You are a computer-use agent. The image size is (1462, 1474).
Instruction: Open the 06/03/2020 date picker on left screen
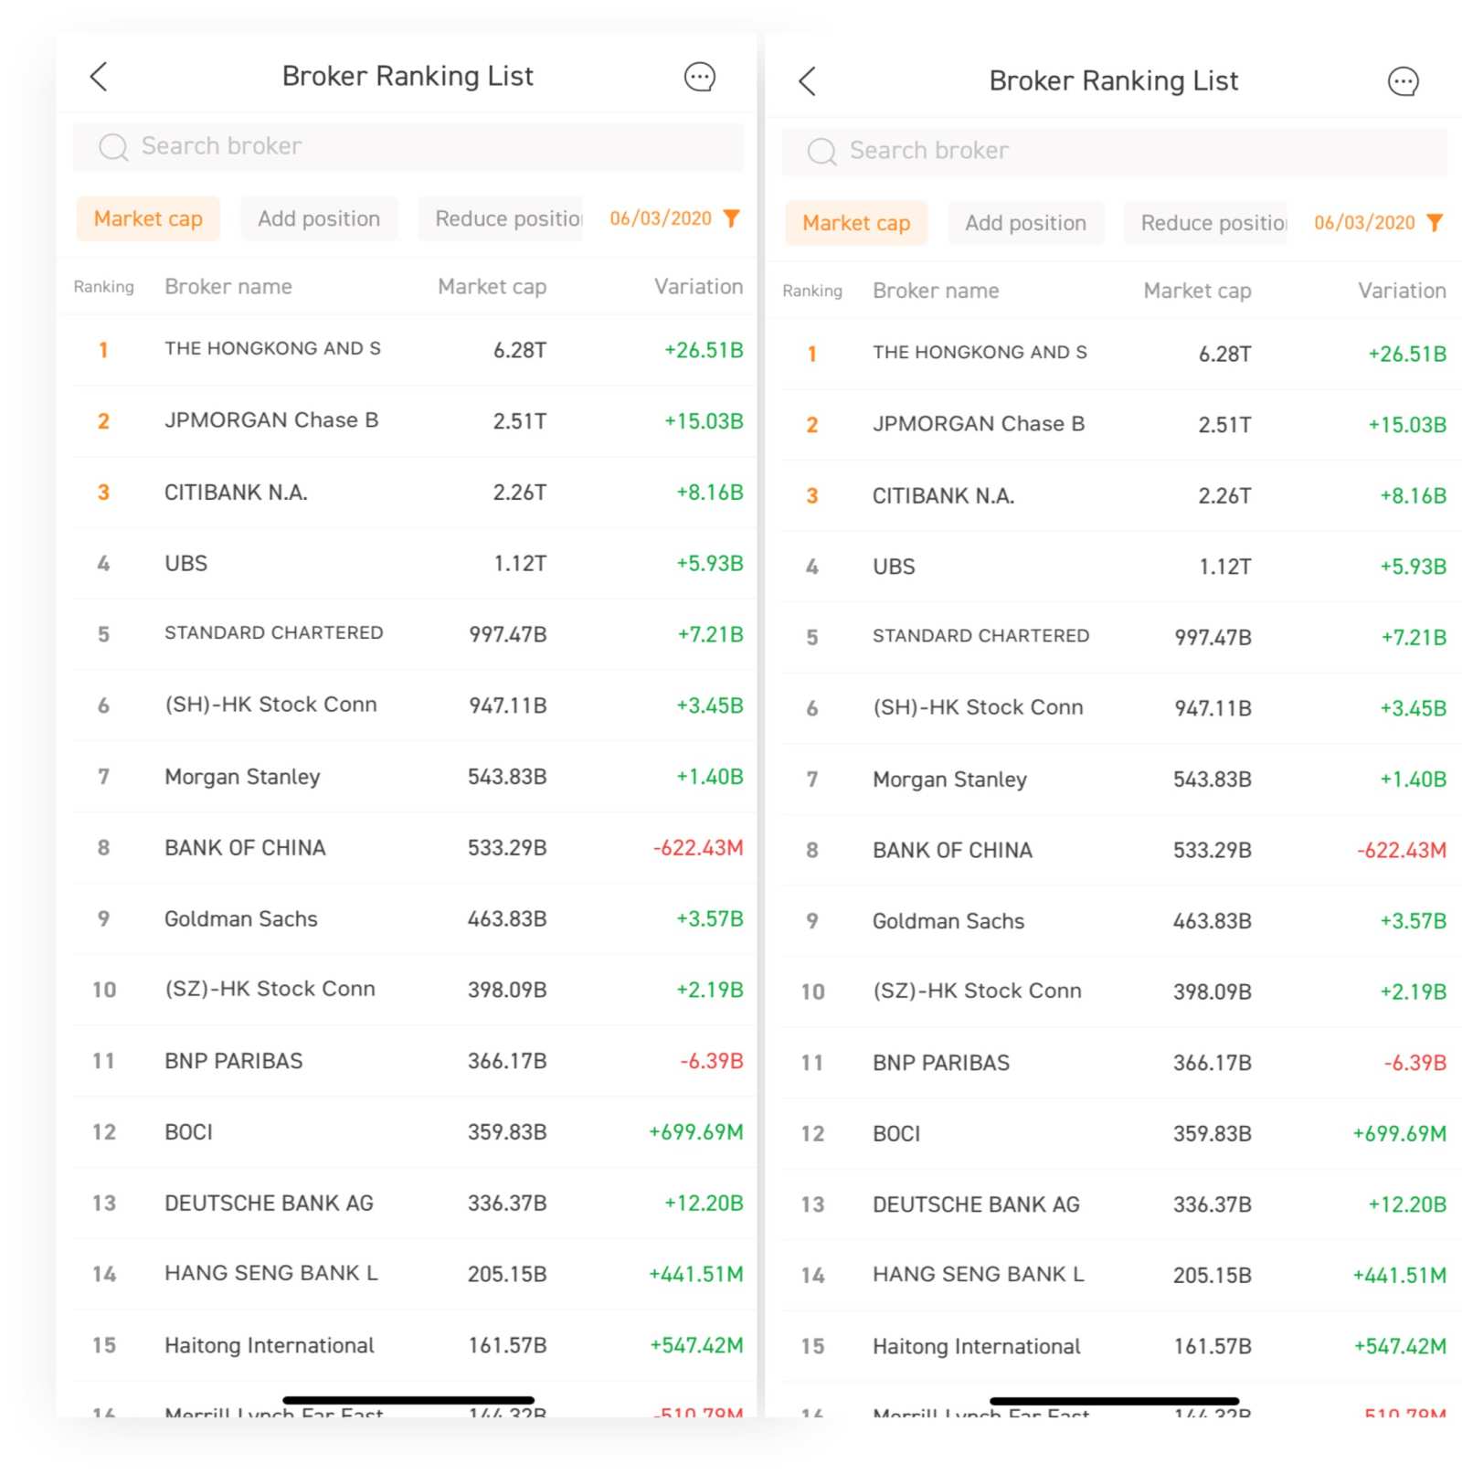660,218
